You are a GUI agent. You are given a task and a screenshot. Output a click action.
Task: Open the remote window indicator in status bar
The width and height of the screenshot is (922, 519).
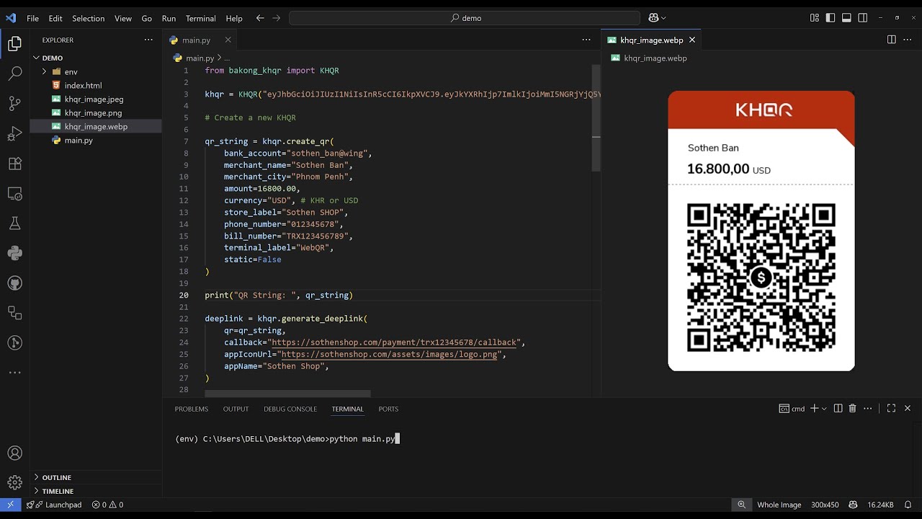10,505
